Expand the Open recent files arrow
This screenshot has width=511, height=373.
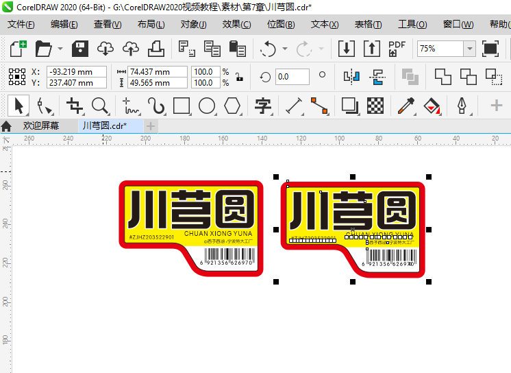(60, 49)
